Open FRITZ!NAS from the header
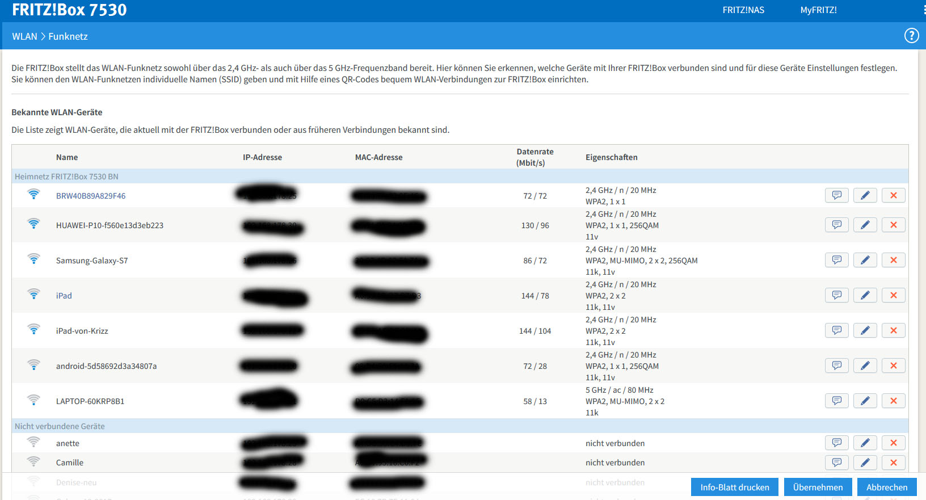This screenshot has width=926, height=500. [743, 10]
